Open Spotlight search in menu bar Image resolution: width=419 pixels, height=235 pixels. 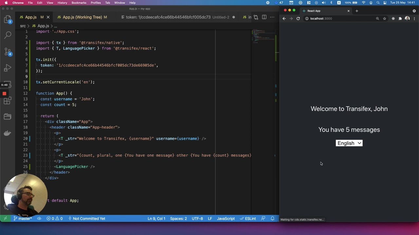pos(378,3)
